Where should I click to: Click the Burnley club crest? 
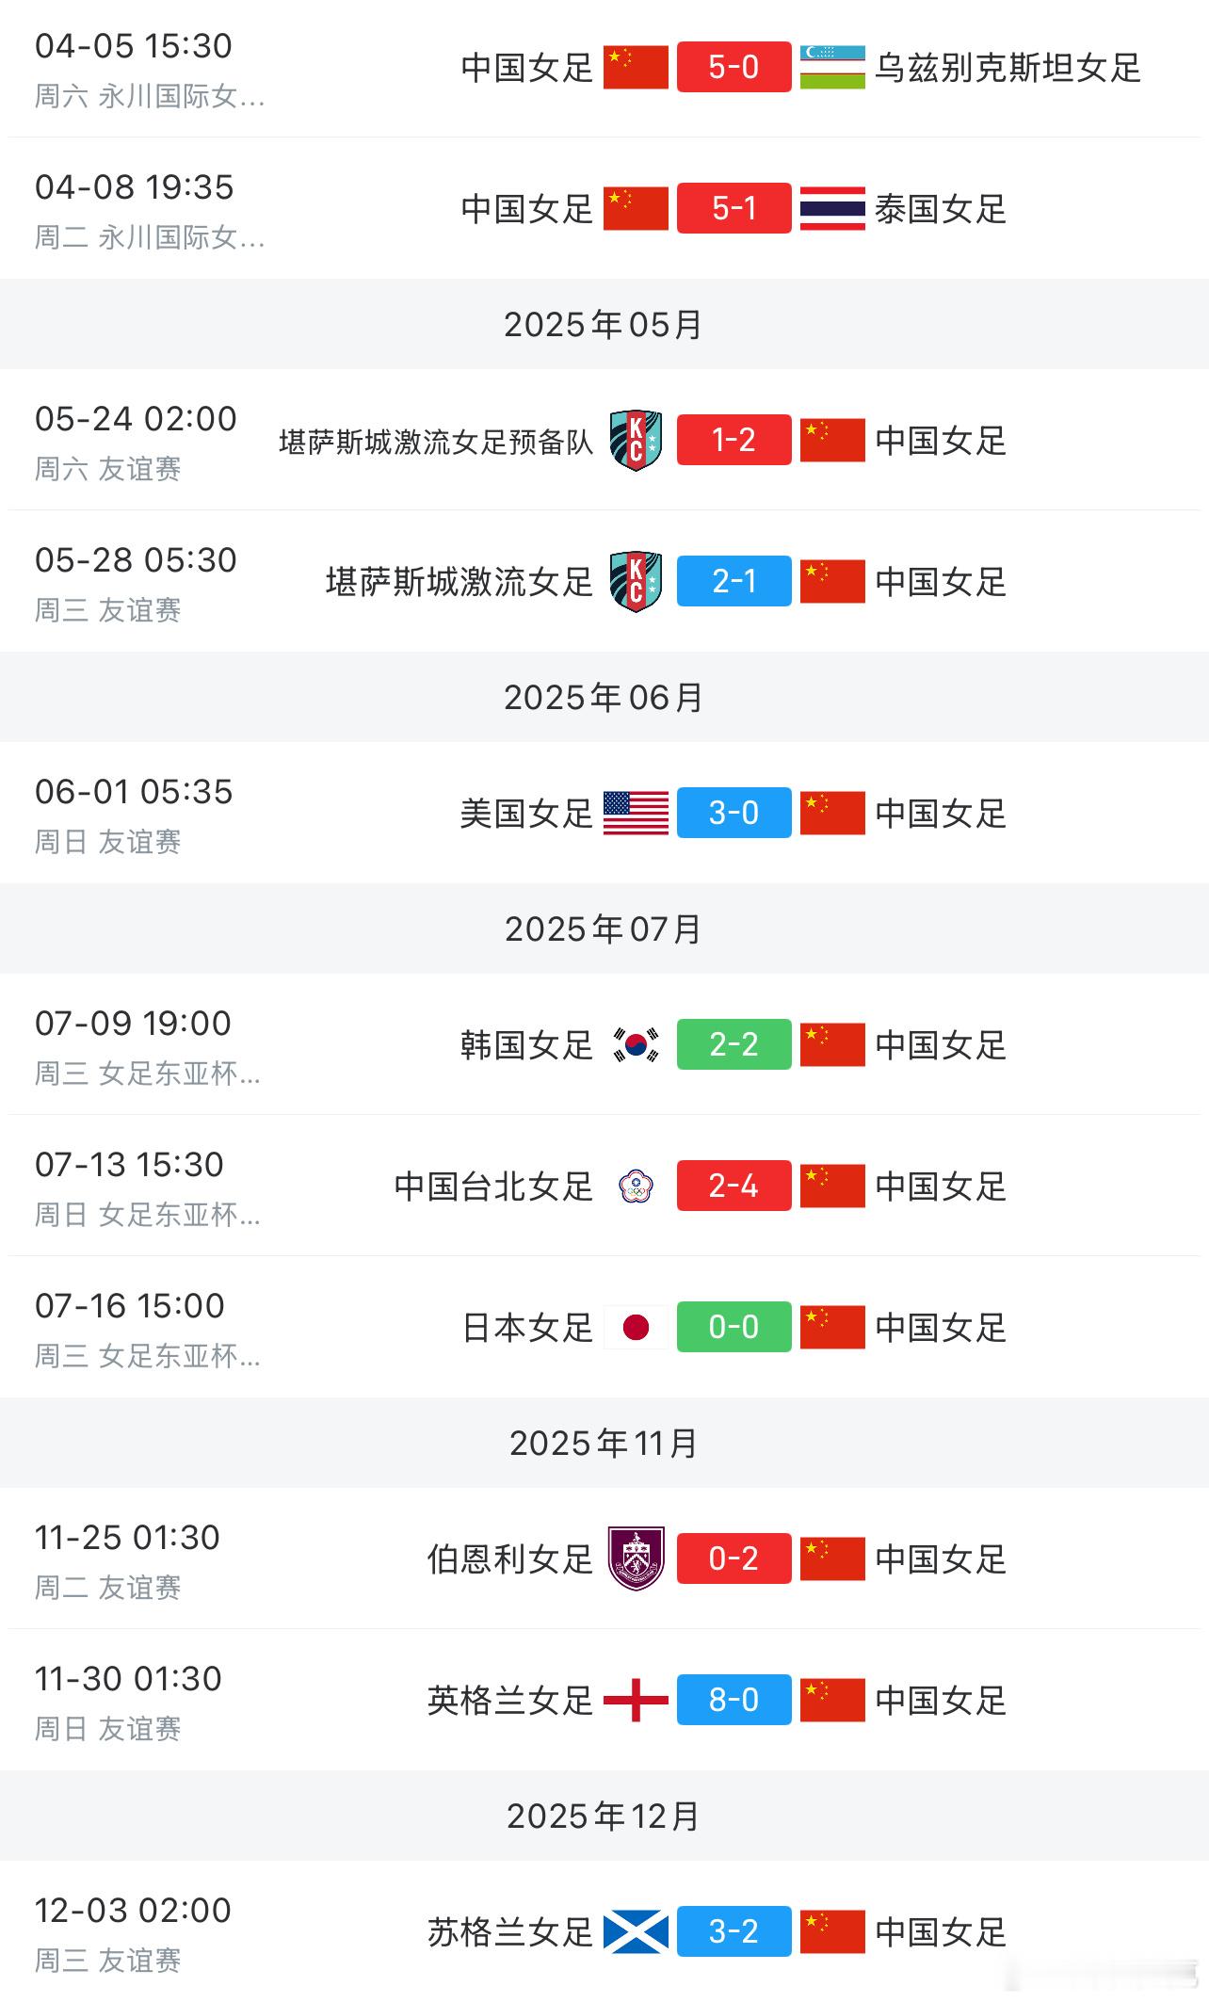tap(636, 1558)
